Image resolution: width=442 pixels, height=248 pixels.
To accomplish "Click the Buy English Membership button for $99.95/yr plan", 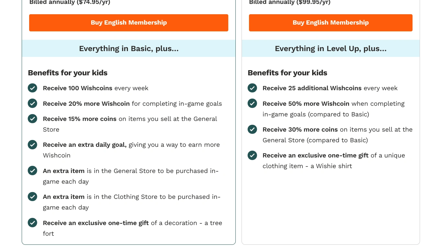I will 331,23.
